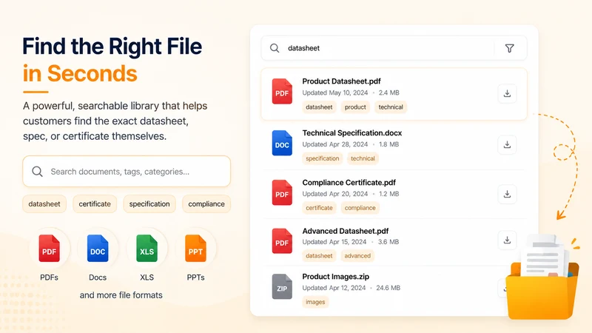Click 'technical' tag on Technical Specification.docx

363,158
